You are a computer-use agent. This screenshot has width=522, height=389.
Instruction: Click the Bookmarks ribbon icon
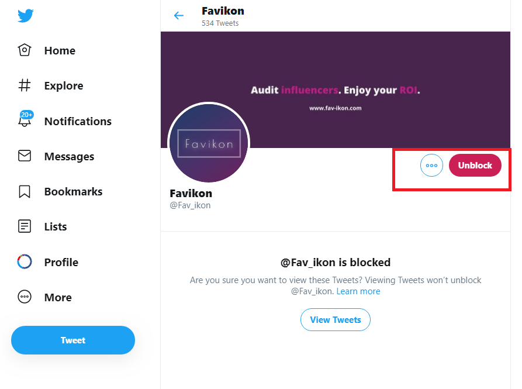point(25,191)
